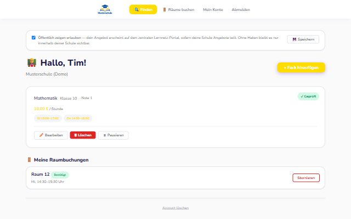The width and height of the screenshot is (351, 219).
Task: Click the Geprüft status badge
Action: [x=308, y=96]
